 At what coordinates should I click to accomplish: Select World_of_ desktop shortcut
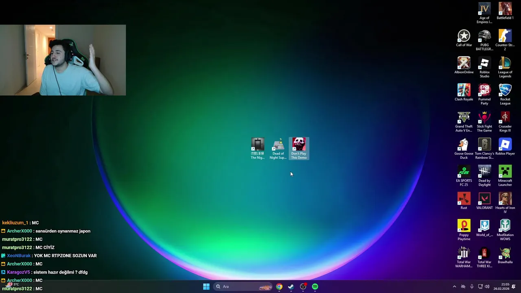point(484,228)
